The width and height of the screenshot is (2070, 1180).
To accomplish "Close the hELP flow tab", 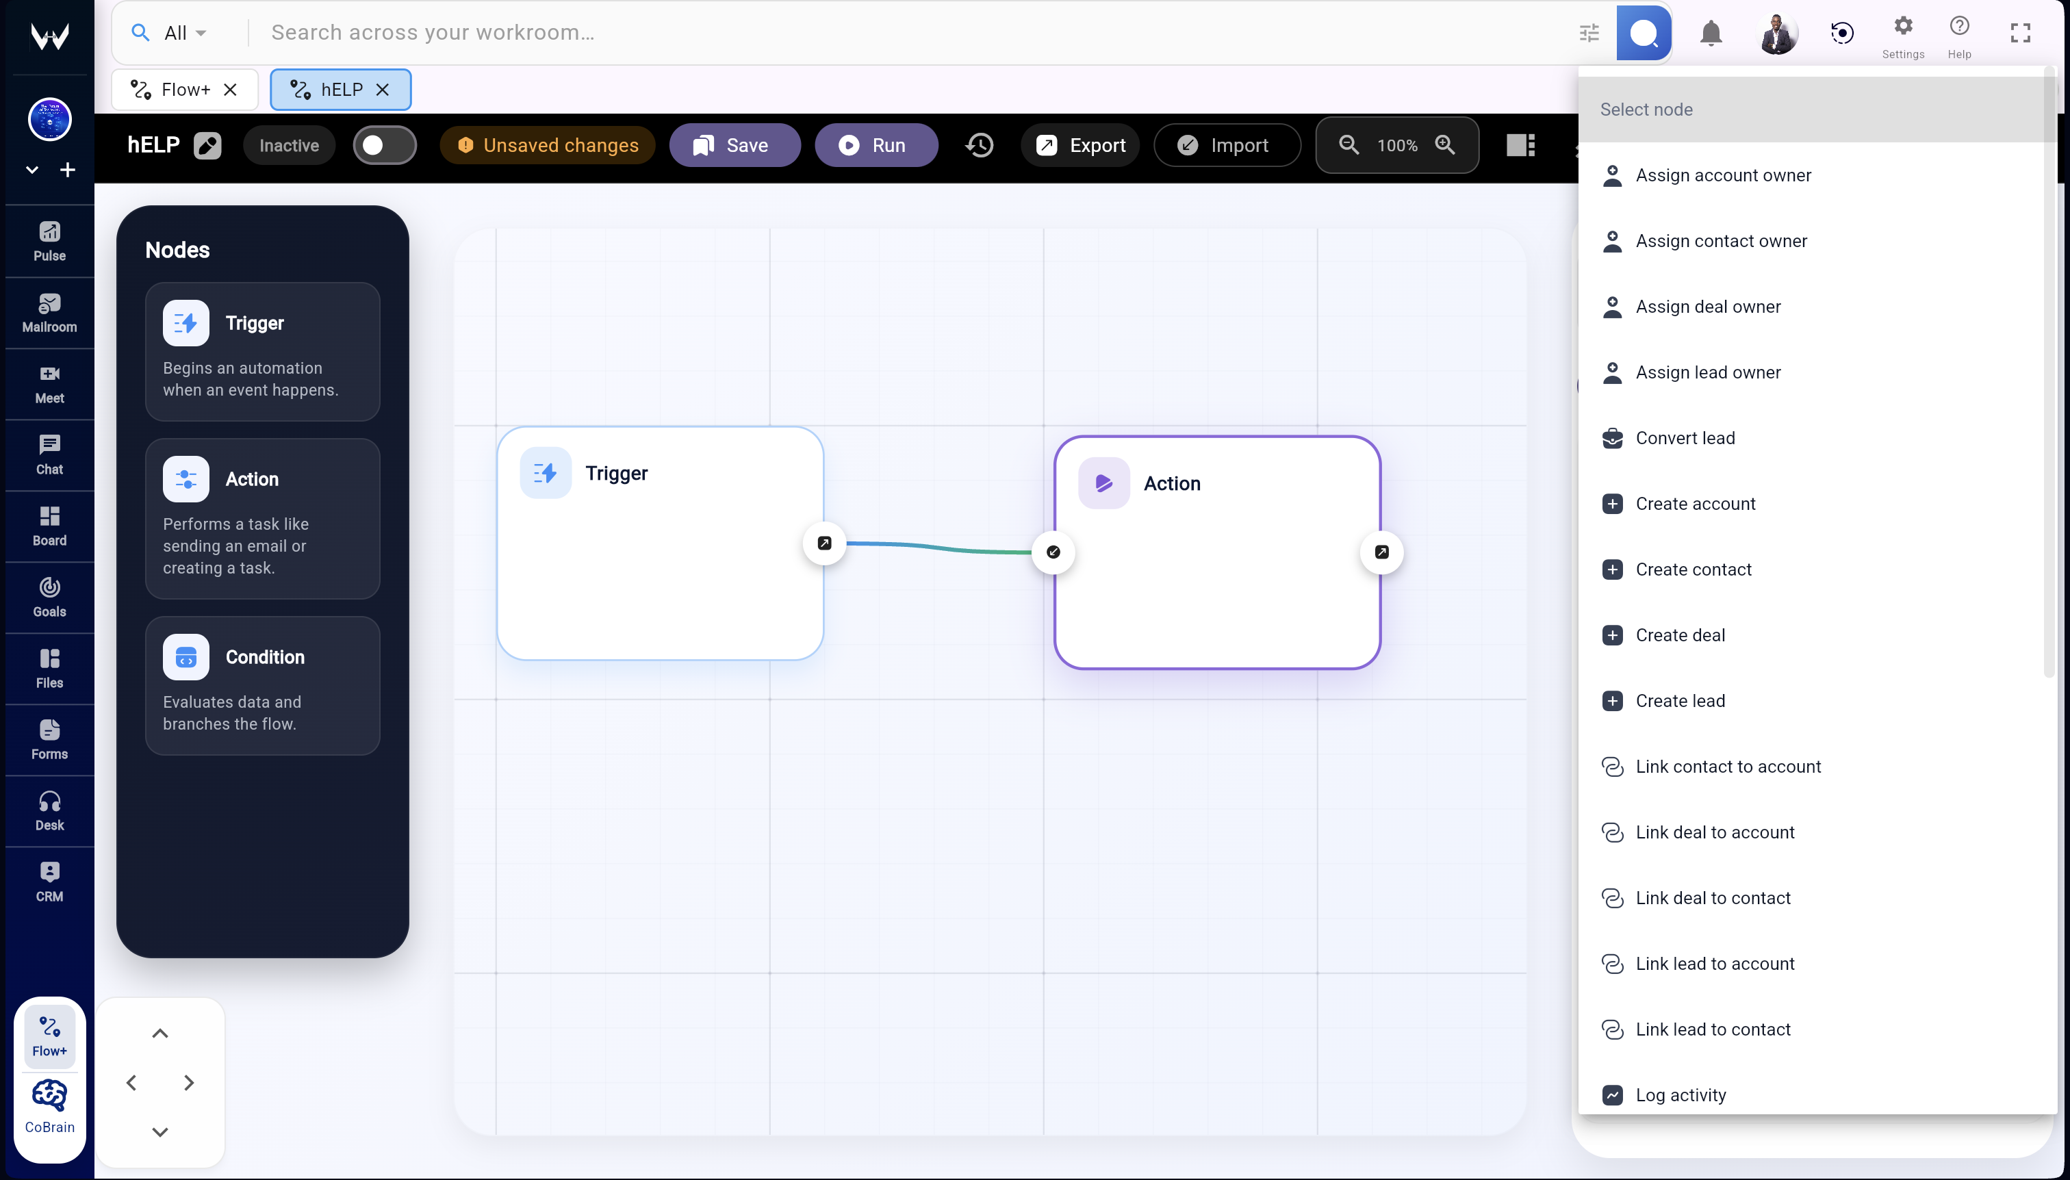I will click(x=382, y=90).
